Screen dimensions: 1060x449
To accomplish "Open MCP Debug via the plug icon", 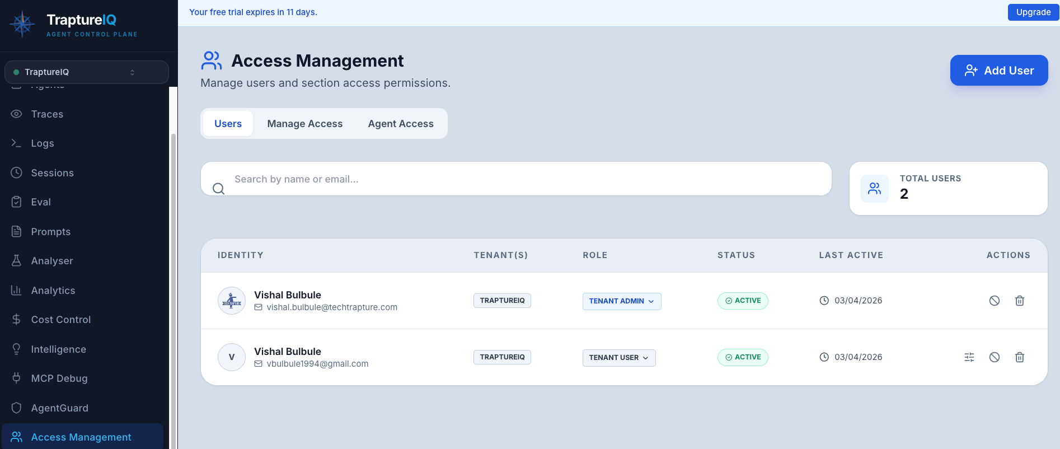I will point(17,378).
